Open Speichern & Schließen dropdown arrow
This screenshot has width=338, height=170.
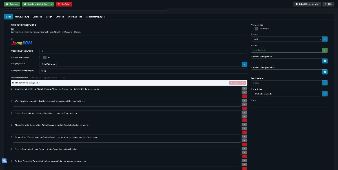point(51,4)
